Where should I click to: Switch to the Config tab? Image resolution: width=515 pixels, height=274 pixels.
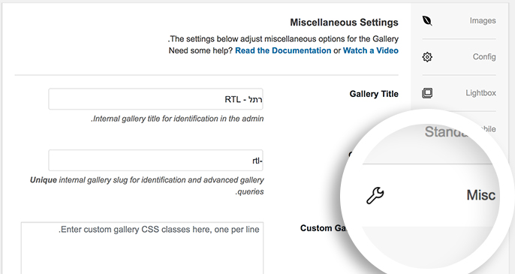click(x=459, y=57)
